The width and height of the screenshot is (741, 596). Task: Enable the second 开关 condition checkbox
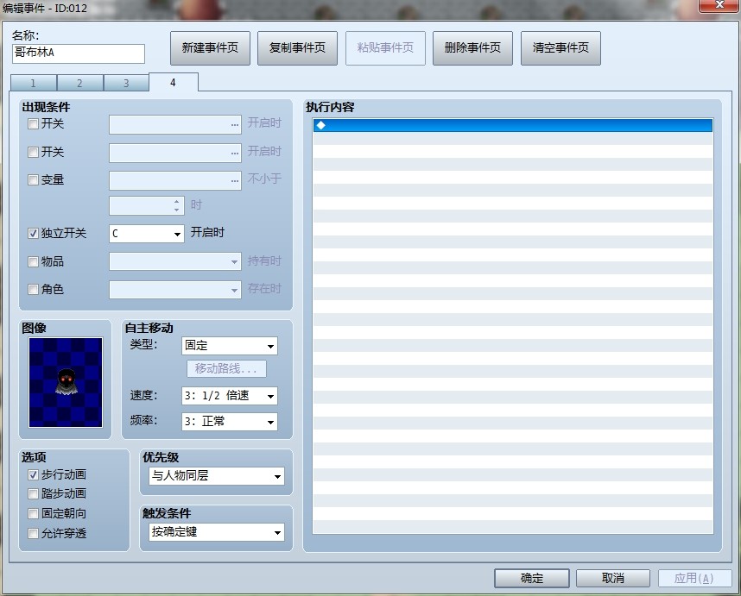tap(33, 152)
